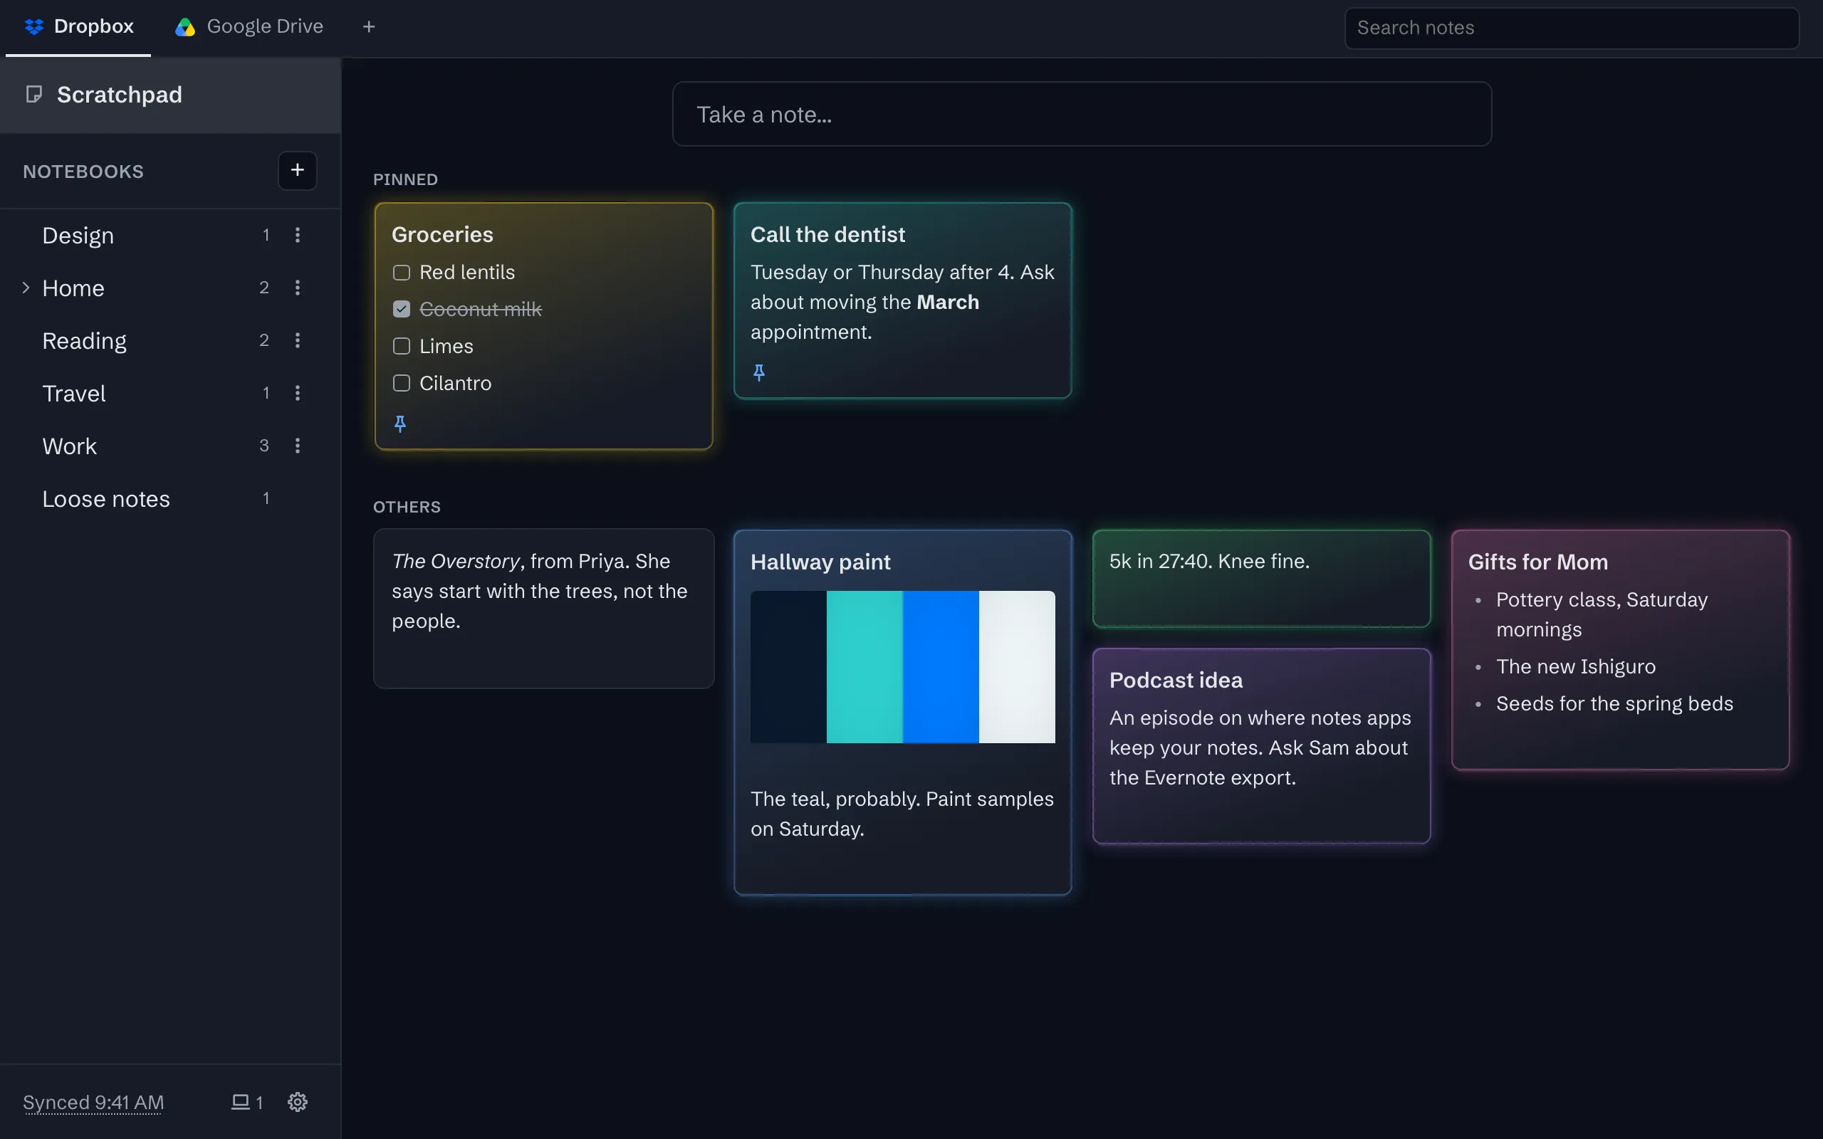1823x1139 pixels.
Task: Click the Synced 9:41 AM status link
Action: coord(93,1102)
